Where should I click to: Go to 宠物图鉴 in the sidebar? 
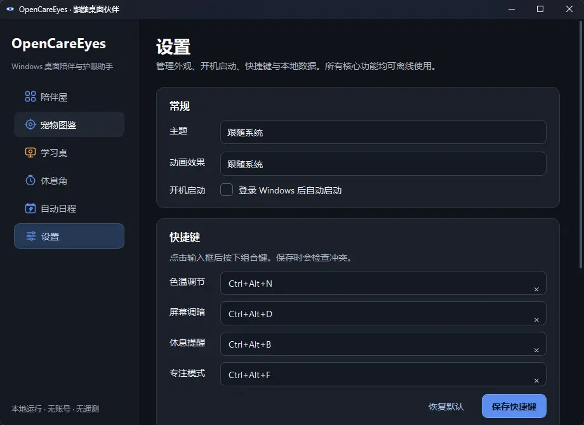69,125
